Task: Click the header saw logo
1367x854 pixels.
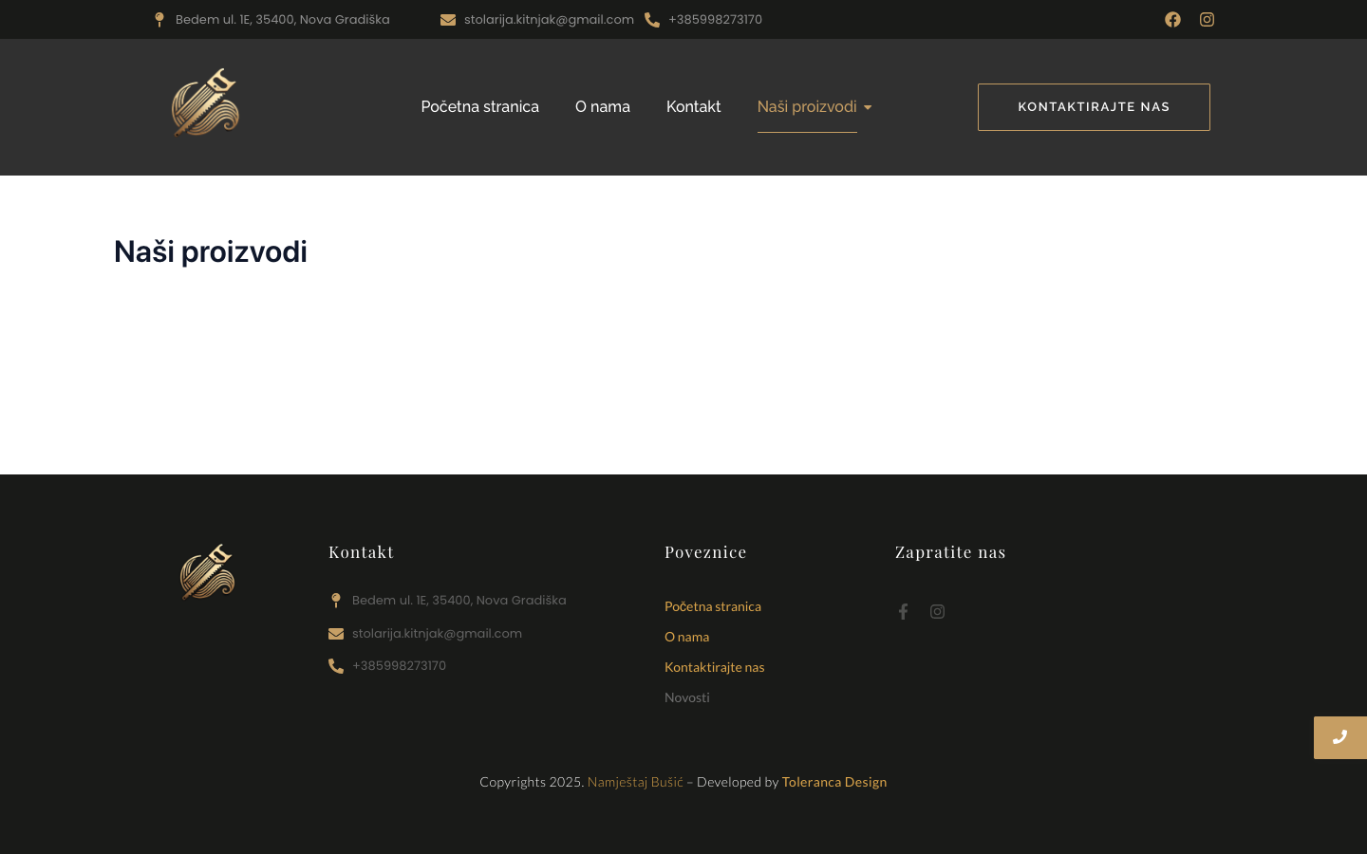Action: tap(205, 102)
